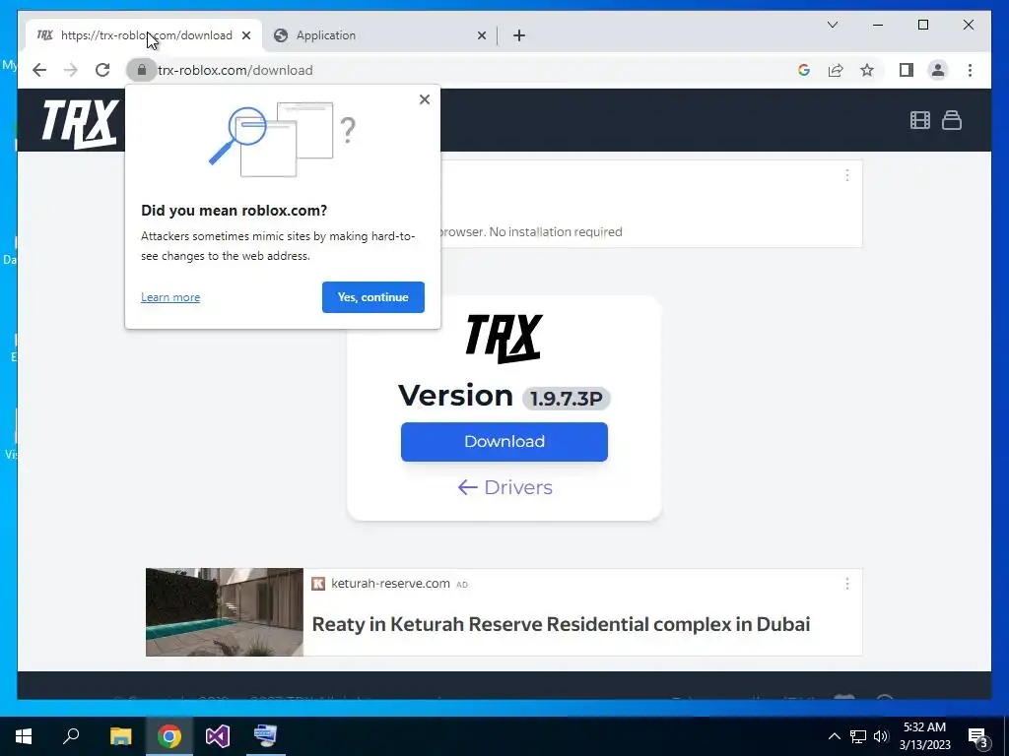
Task: Go back using the browser back arrow
Action: 39,70
